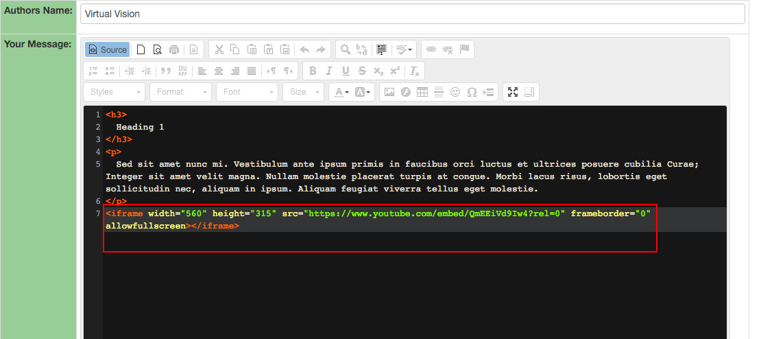Click the Cut scissors icon
Screen dimensions: 761x339
point(219,49)
